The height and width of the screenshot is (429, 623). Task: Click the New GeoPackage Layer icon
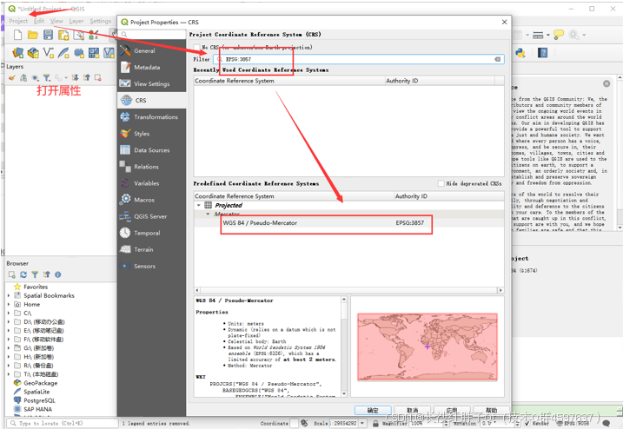coord(33,52)
